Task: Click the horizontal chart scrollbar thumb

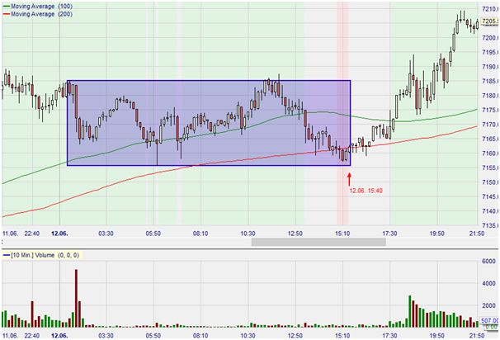Action: click(318, 242)
